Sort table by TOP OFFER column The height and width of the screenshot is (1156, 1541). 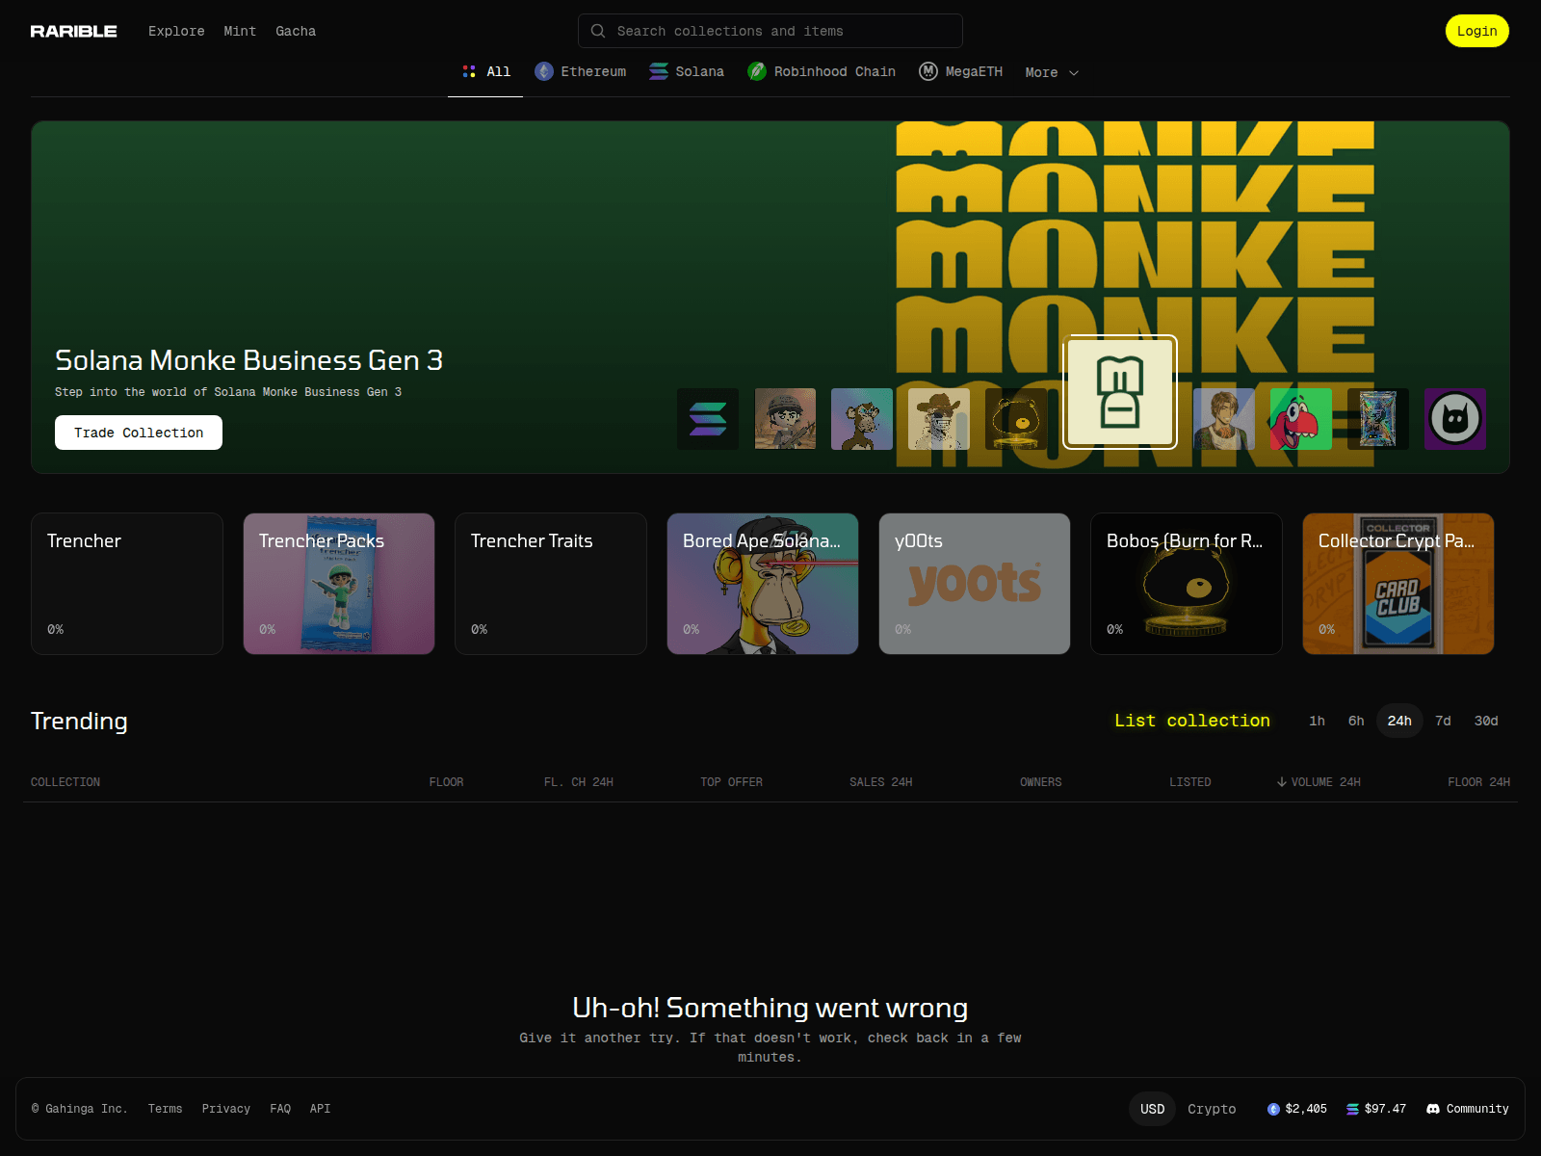731,782
